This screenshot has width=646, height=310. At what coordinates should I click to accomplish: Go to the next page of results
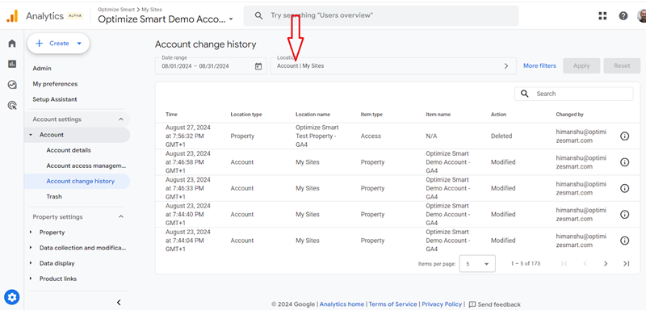click(x=606, y=263)
